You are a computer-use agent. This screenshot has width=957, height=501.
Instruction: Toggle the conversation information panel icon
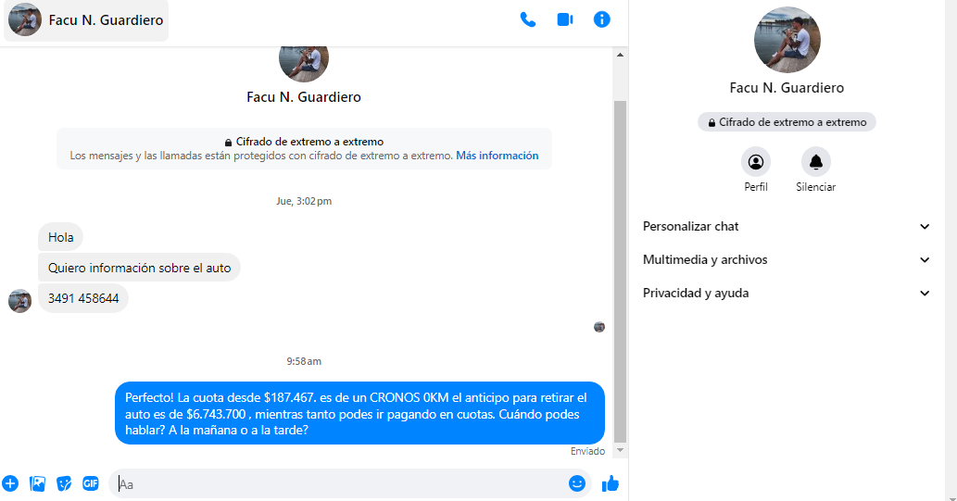click(602, 19)
